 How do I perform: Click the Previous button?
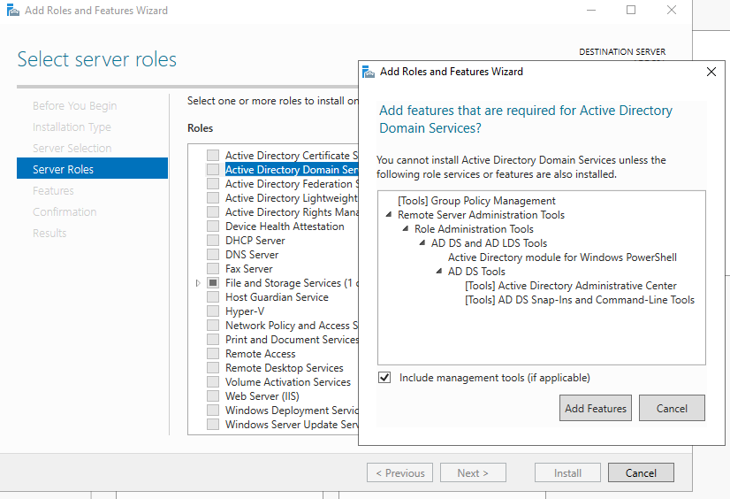(400, 473)
